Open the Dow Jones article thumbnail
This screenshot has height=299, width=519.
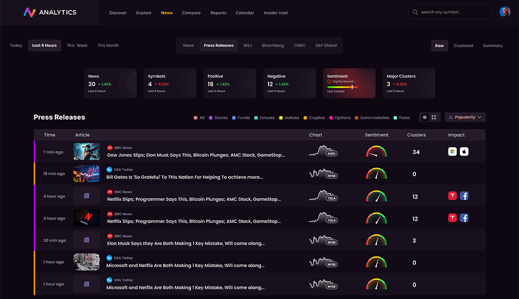pos(86,152)
